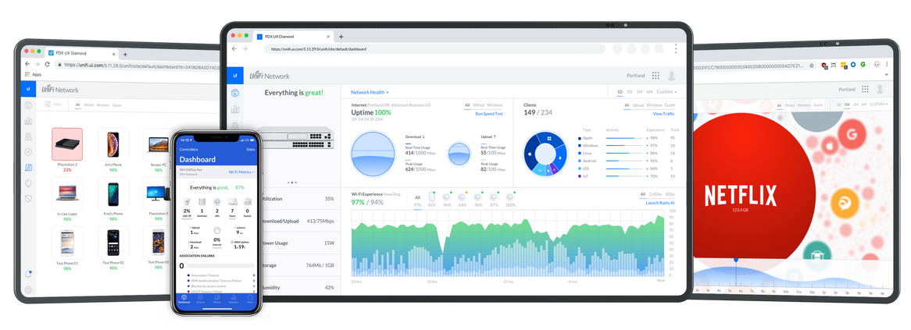Select 1D time range in center window
The width and height of the screenshot is (911, 330).
(620, 91)
